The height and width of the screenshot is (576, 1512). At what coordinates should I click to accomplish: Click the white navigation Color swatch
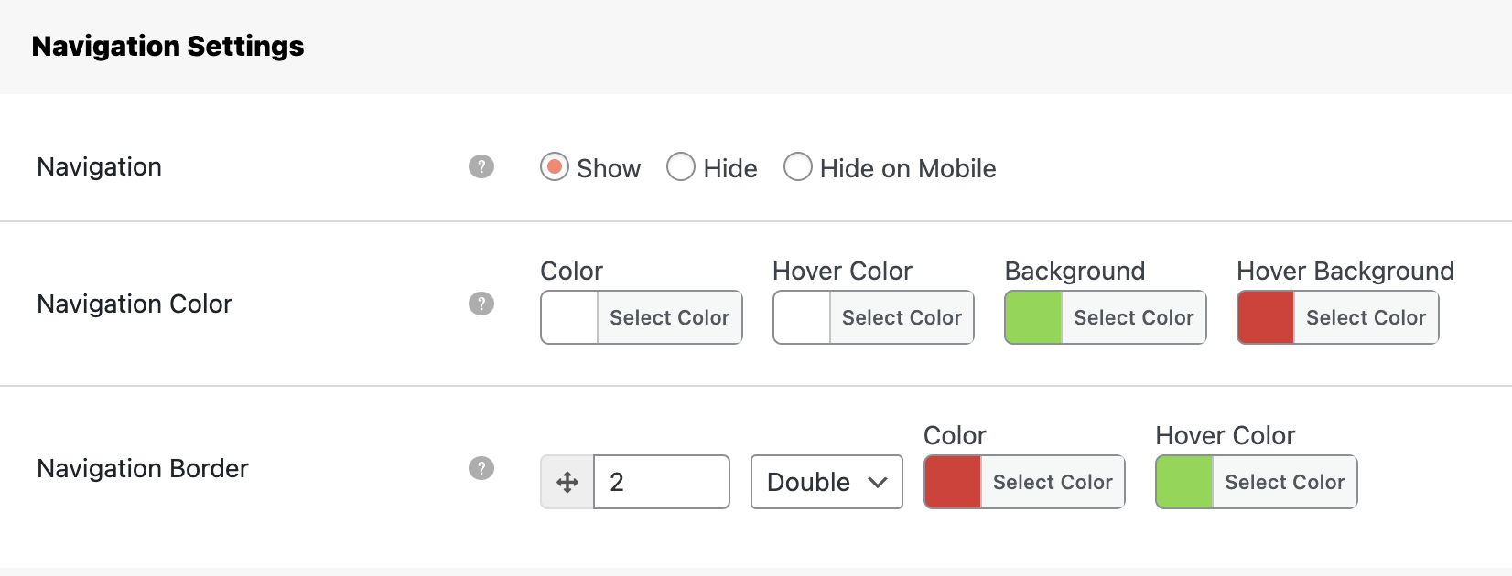[x=569, y=317]
